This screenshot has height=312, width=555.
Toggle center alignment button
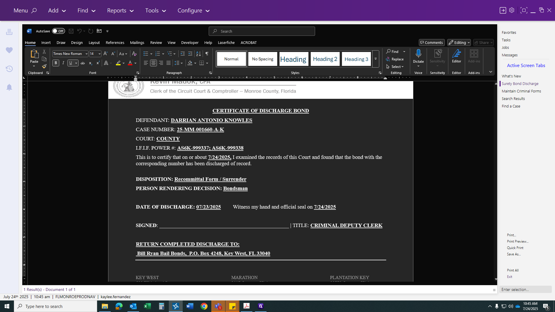tap(153, 63)
